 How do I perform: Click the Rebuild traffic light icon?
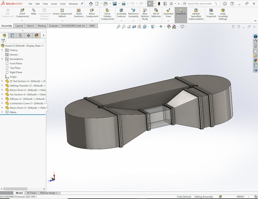159,4
